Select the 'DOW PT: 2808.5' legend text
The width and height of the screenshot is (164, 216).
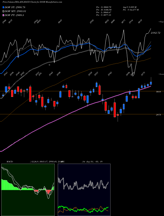[14, 15]
